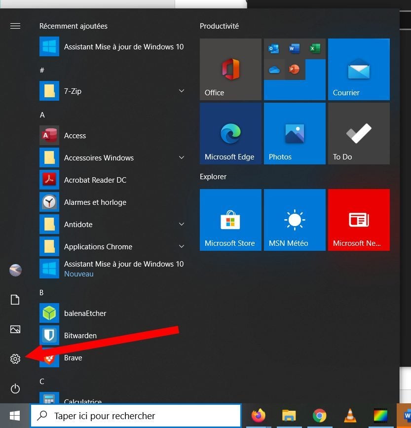Viewport: 411px width, 428px height.
Task: Open the Microsoft News tile
Action: coord(359,220)
